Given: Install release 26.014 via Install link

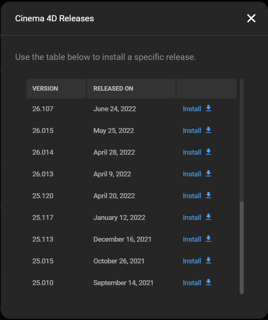Looking at the screenshot, I should [x=192, y=152].
